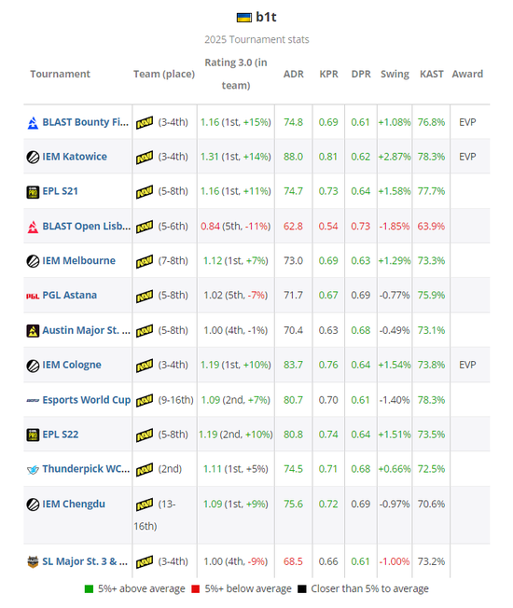
Task: Click the KAST column header
Action: pyautogui.click(x=431, y=74)
